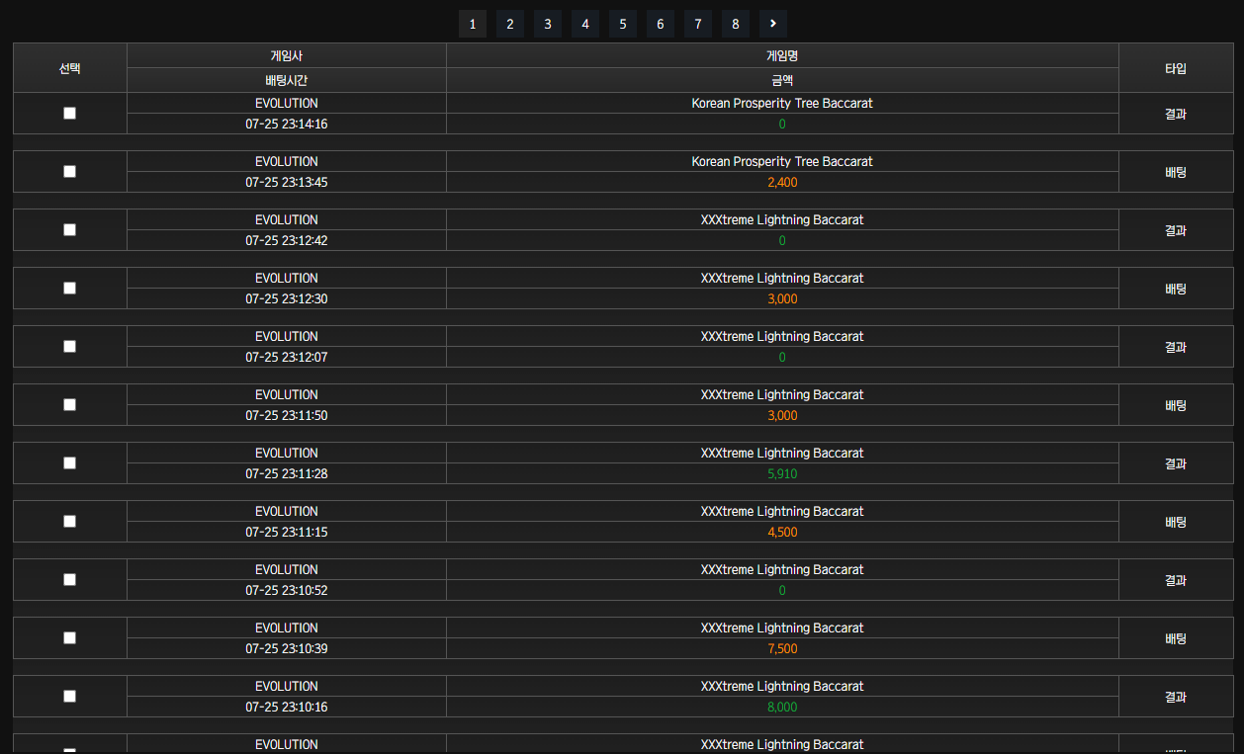
Task: Click the 게임명 column header
Action: (x=782, y=56)
